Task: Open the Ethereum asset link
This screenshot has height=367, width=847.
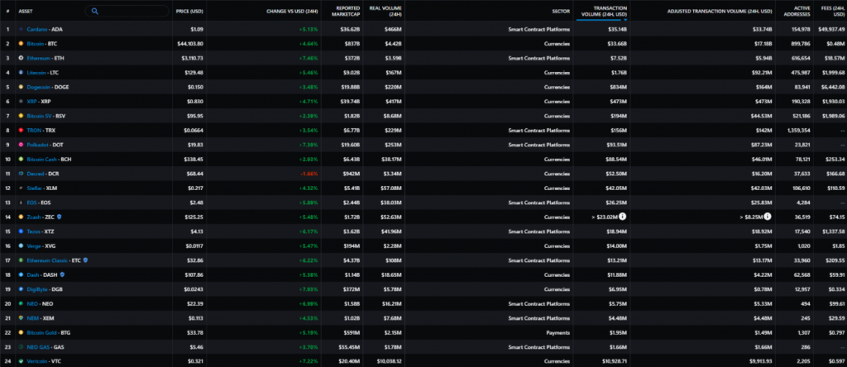Action: (38, 58)
